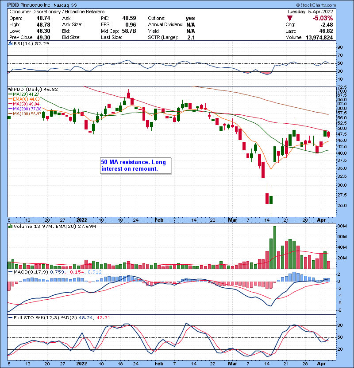
Task: Click the EMA(20) 27.69M volume label
Action: coord(75,227)
